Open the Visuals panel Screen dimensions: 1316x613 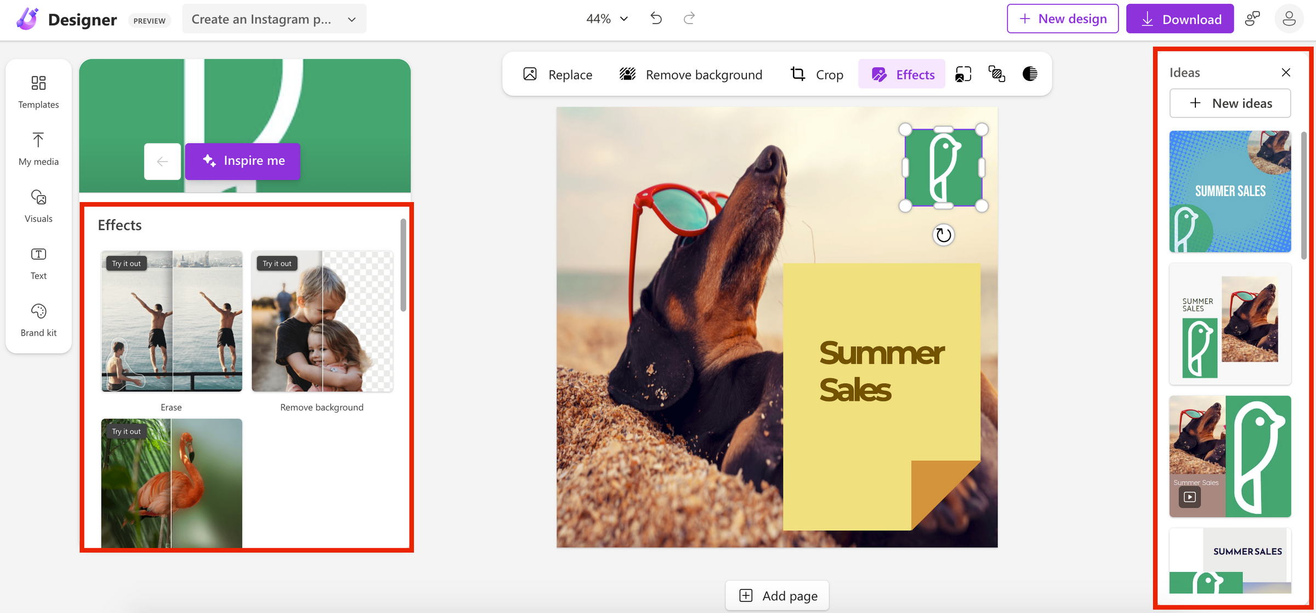click(38, 206)
